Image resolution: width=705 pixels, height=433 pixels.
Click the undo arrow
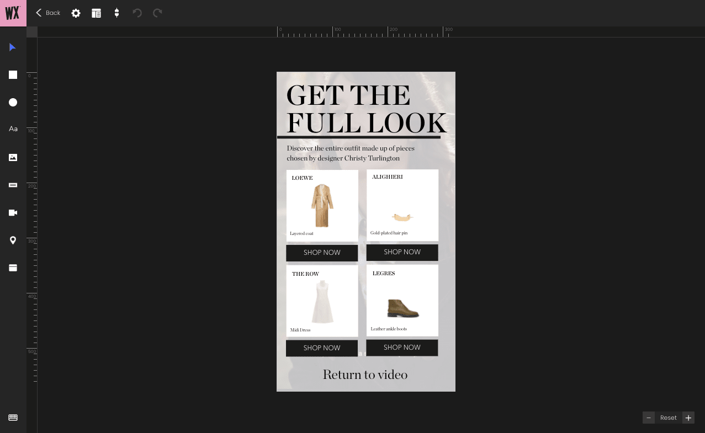[137, 13]
